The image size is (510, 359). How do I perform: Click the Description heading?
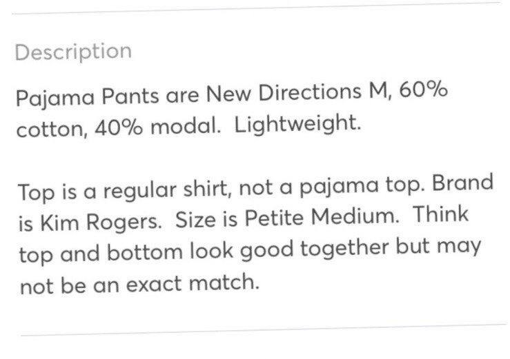(73, 52)
